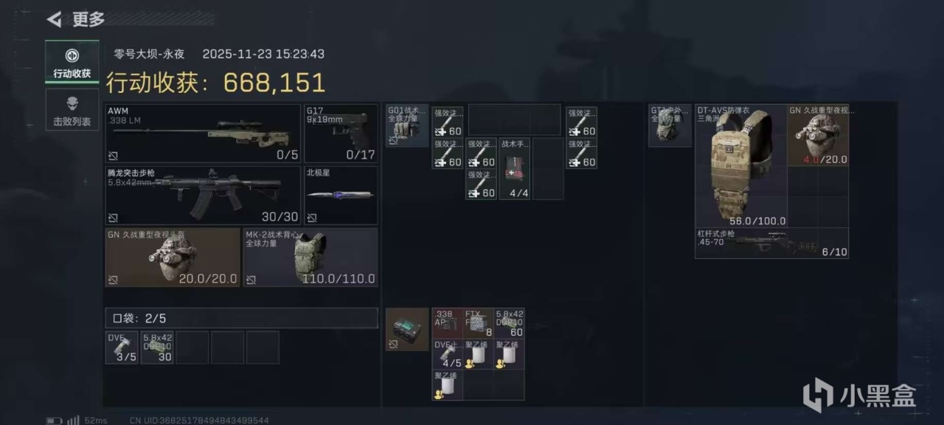
Task: Select the AWM sniper rifle item
Action: (x=203, y=134)
